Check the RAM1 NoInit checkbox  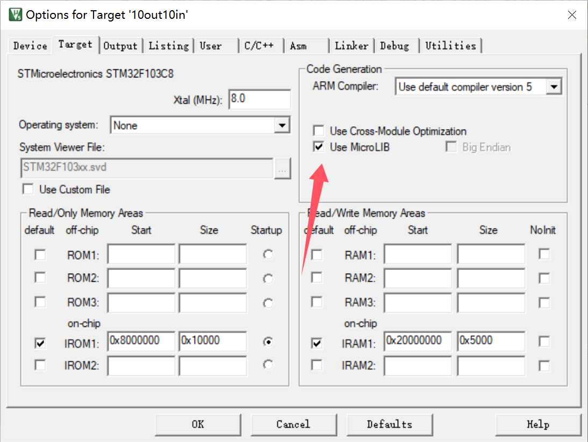(544, 254)
